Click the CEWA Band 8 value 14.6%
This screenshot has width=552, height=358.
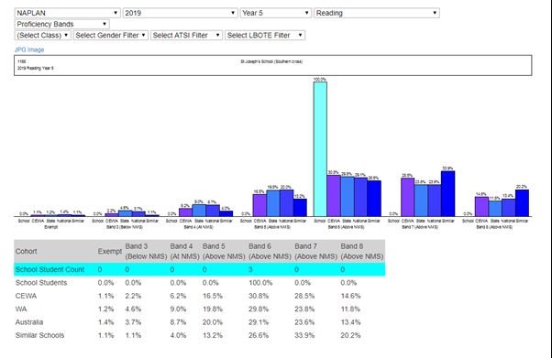tap(350, 296)
